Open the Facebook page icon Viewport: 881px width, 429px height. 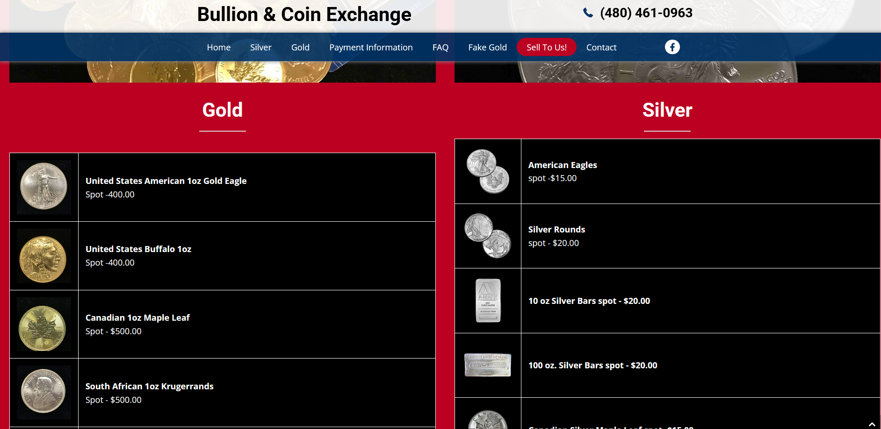(x=672, y=47)
